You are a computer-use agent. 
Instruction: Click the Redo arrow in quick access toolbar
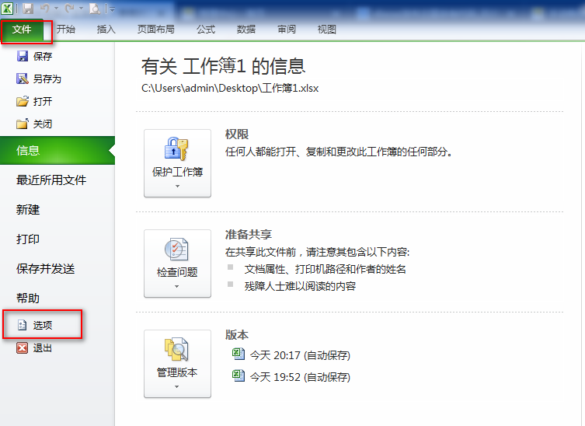(x=69, y=9)
